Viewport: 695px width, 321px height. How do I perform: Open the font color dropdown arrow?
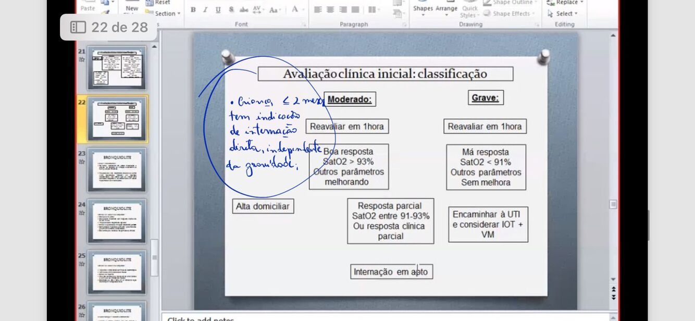303,9
